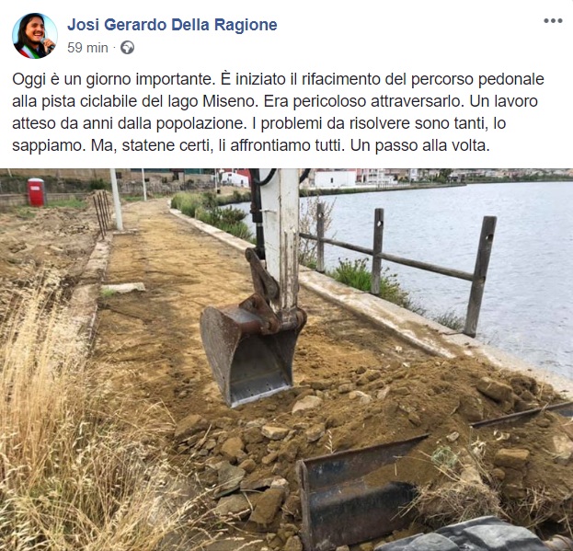Click the second metal bucket lying on the ground
This screenshot has width=573, height=551.
click(x=358, y=489)
